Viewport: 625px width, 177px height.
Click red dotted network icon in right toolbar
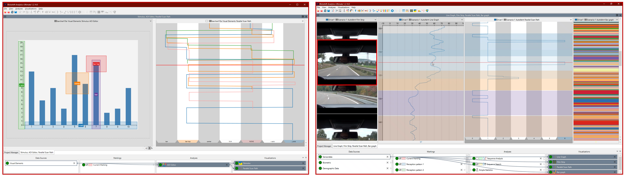pos(423,11)
